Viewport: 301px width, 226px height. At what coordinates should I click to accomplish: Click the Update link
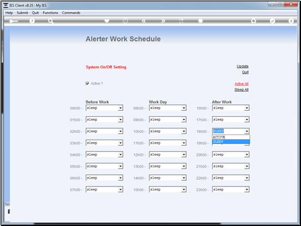(243, 66)
